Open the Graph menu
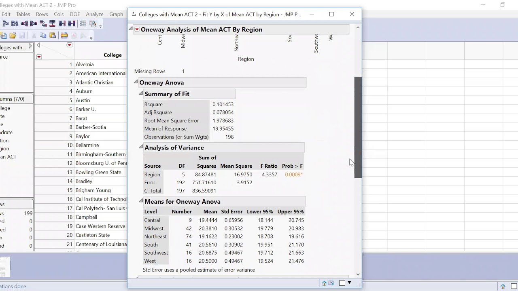This screenshot has width=518, height=291. click(116, 14)
